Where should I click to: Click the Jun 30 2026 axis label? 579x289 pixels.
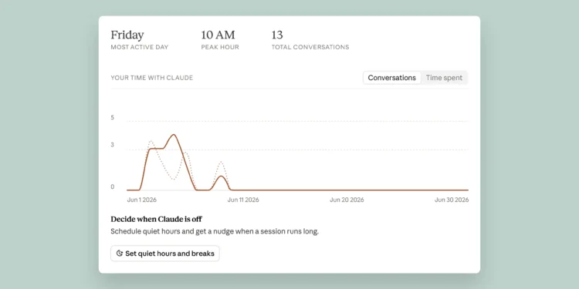[452, 200]
